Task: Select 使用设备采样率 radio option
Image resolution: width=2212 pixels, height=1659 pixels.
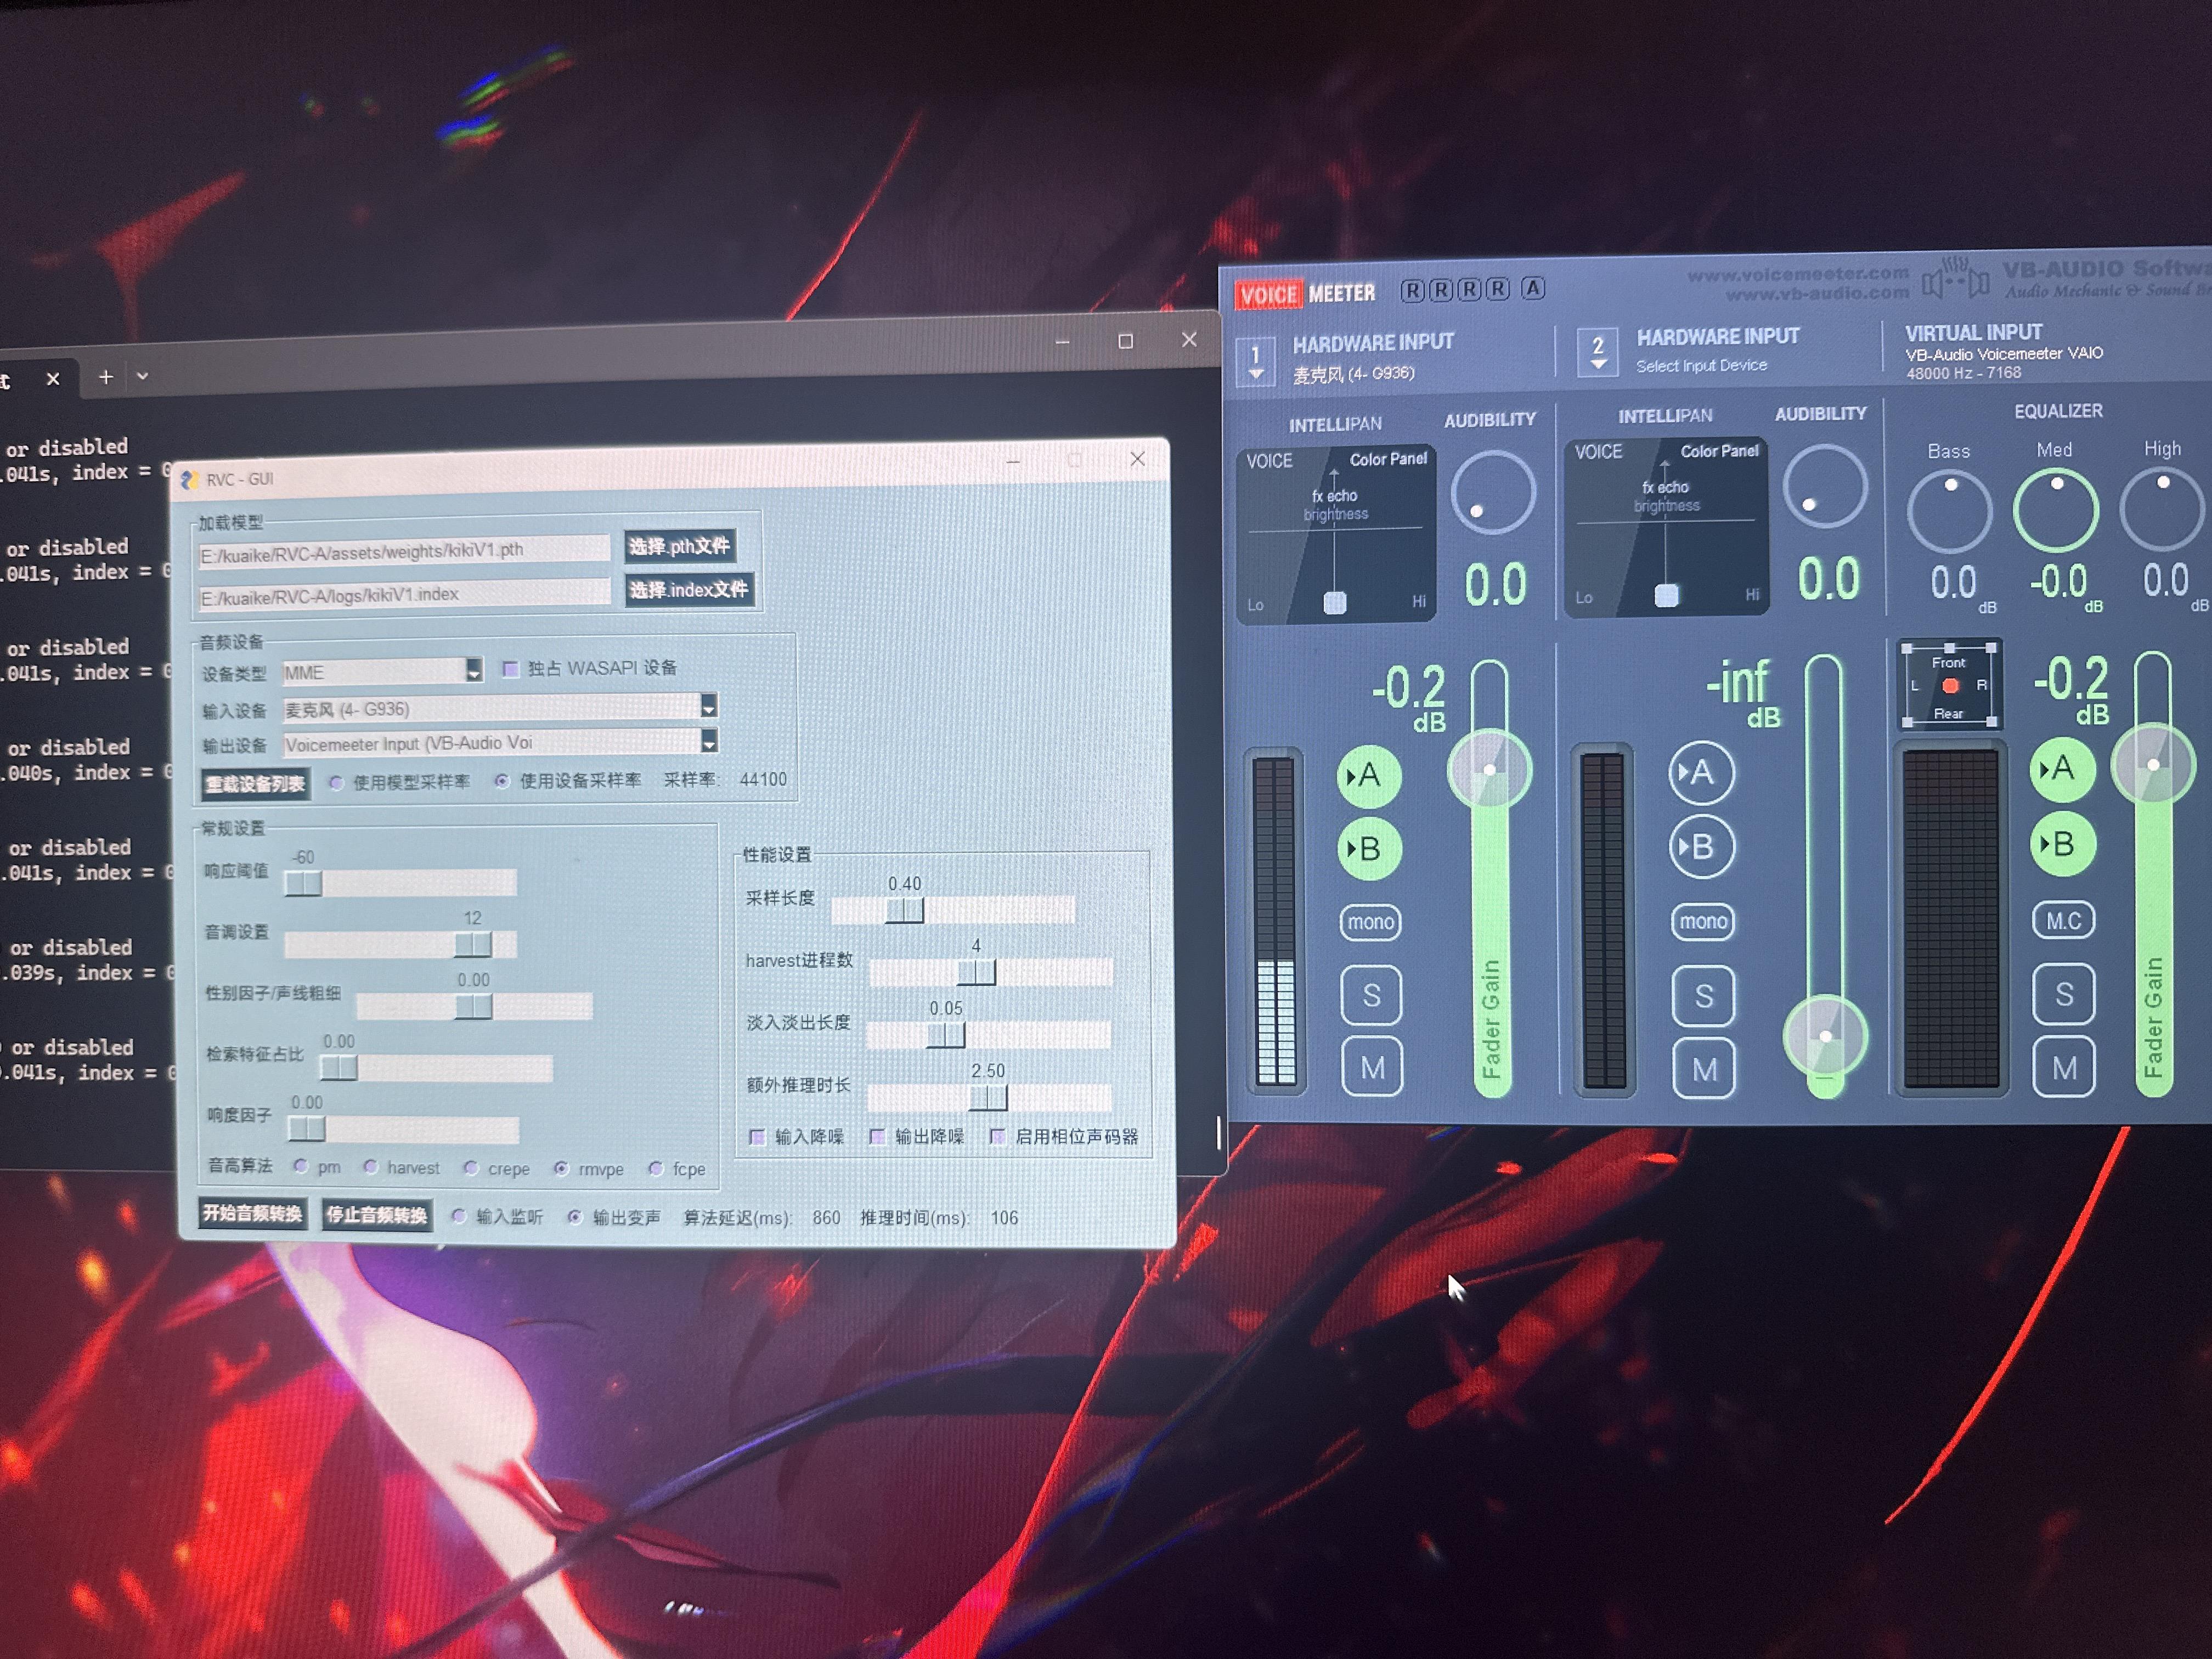Action: point(502,781)
